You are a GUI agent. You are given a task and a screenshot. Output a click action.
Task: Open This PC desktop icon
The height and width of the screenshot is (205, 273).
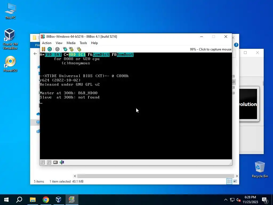pyautogui.click(x=10, y=11)
